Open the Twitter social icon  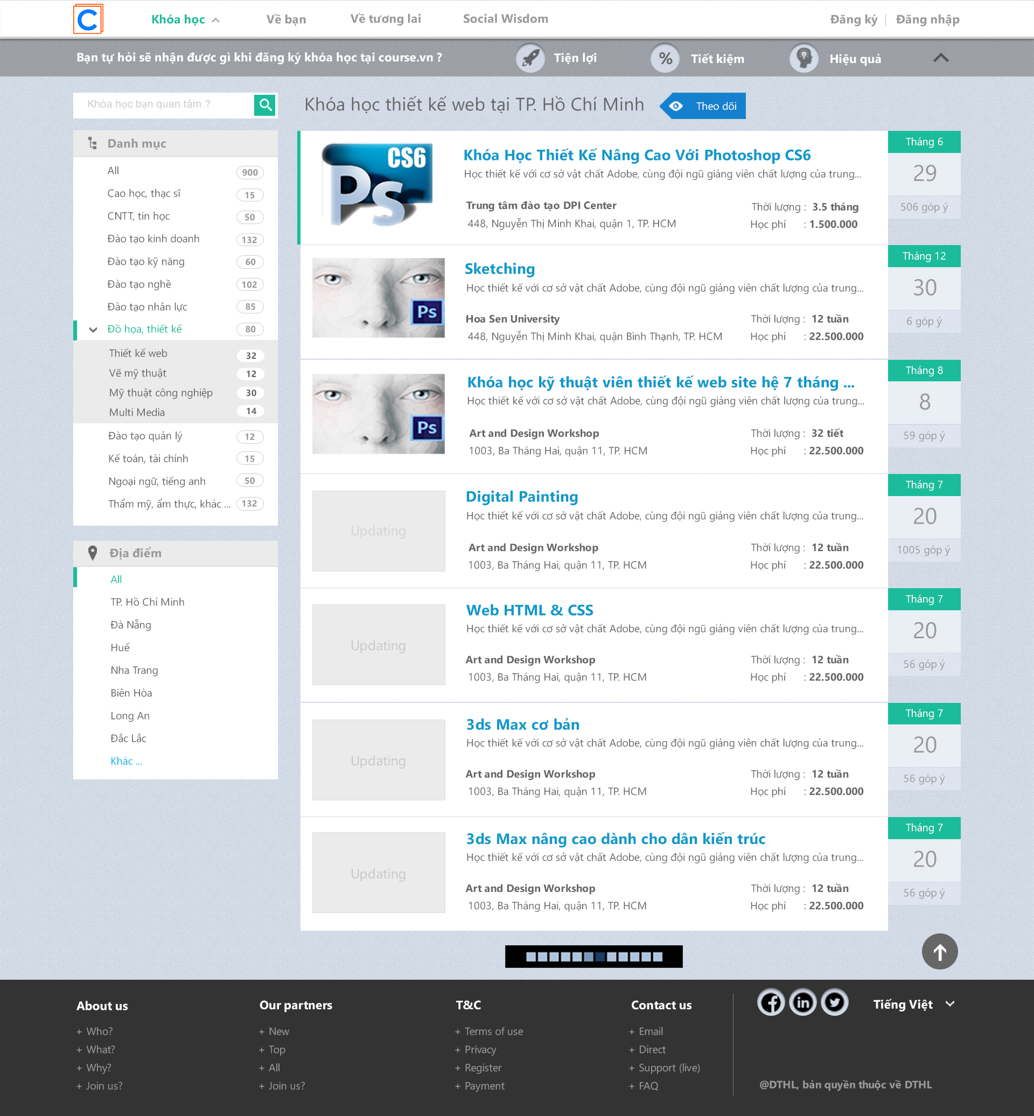point(834,1002)
